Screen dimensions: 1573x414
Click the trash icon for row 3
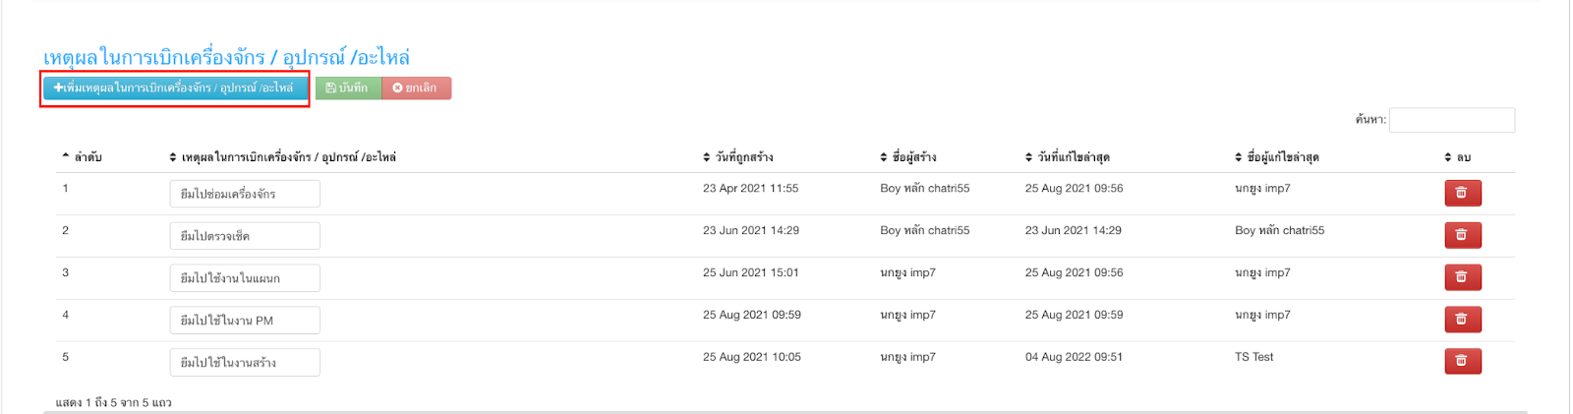point(1462,277)
